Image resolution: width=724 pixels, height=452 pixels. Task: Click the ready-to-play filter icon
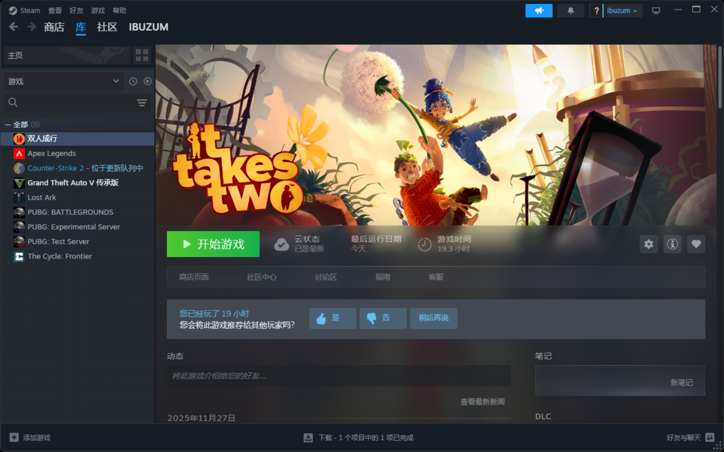pos(147,81)
